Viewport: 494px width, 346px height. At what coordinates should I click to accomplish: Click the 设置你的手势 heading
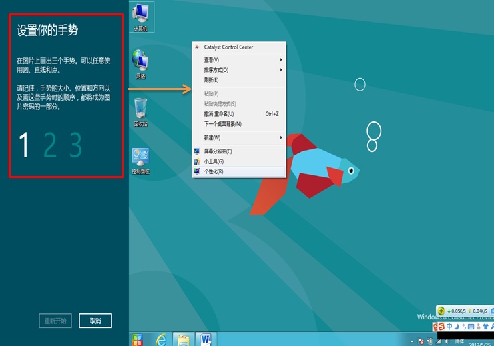tap(47, 30)
